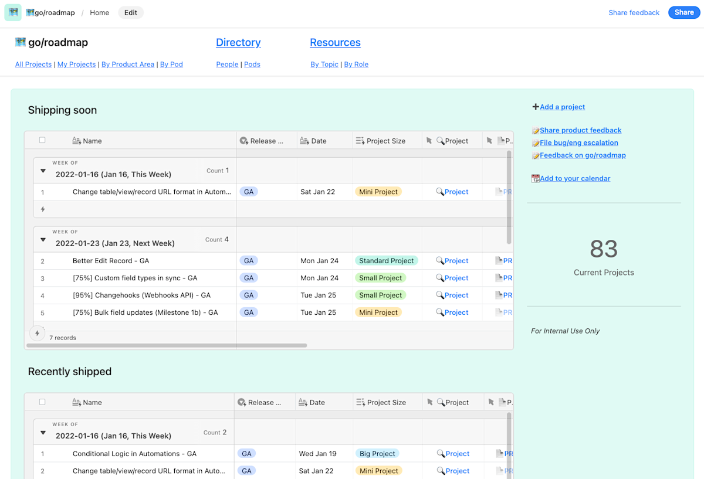The width and height of the screenshot is (704, 479).
Task: Click the sort icon on the Name column header
Action: (x=77, y=140)
